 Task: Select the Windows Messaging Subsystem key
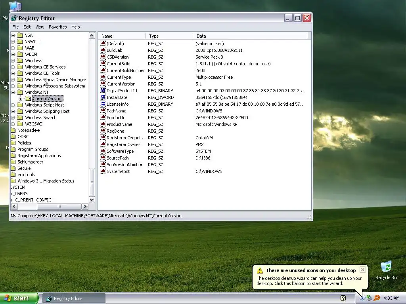tap(55, 86)
